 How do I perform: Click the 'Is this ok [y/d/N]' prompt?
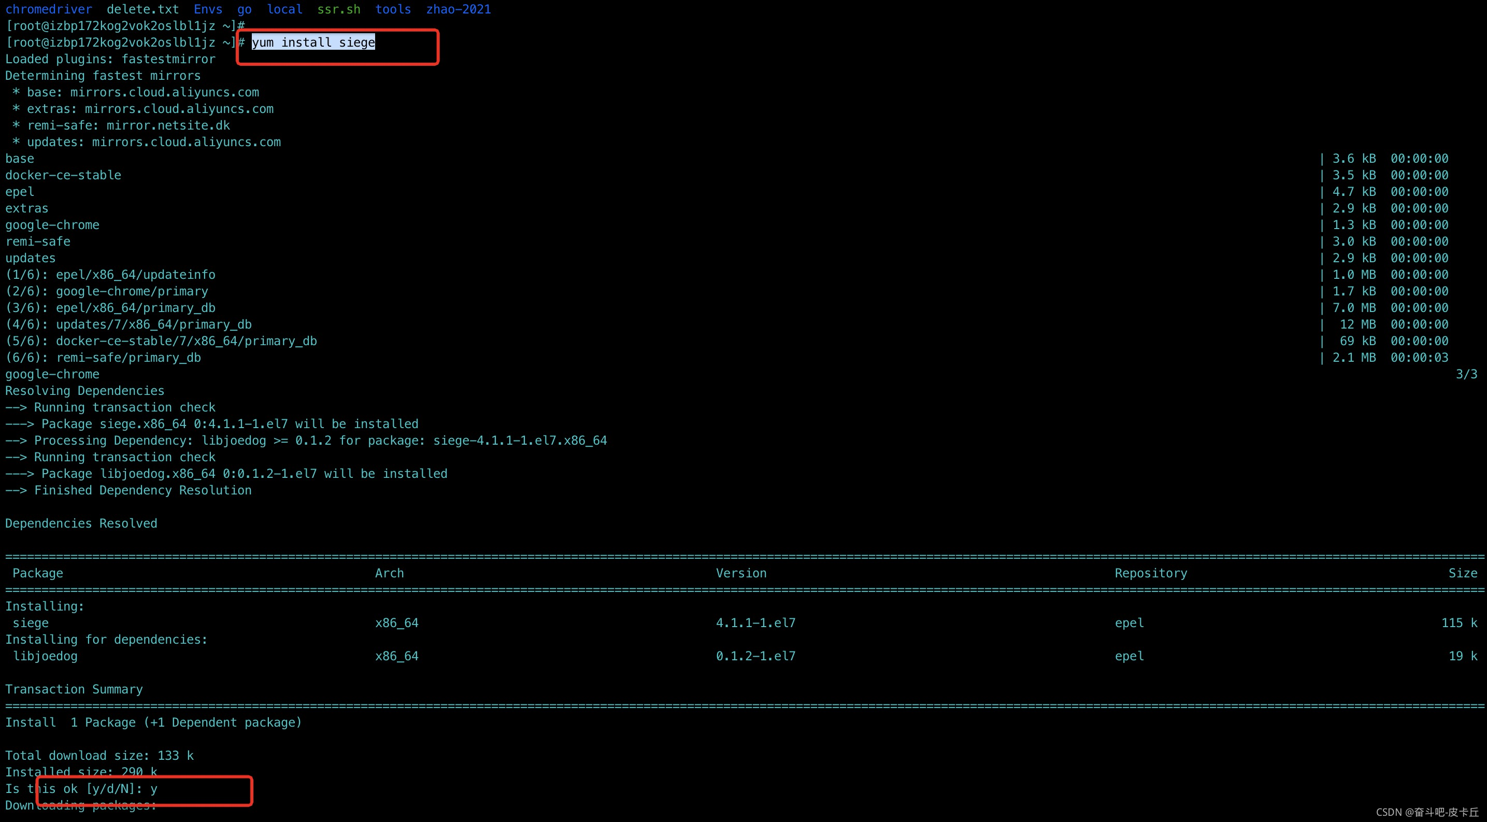tap(81, 788)
